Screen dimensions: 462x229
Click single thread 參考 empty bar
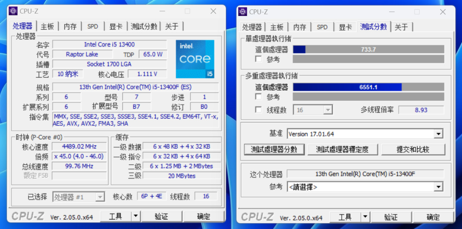369,59
